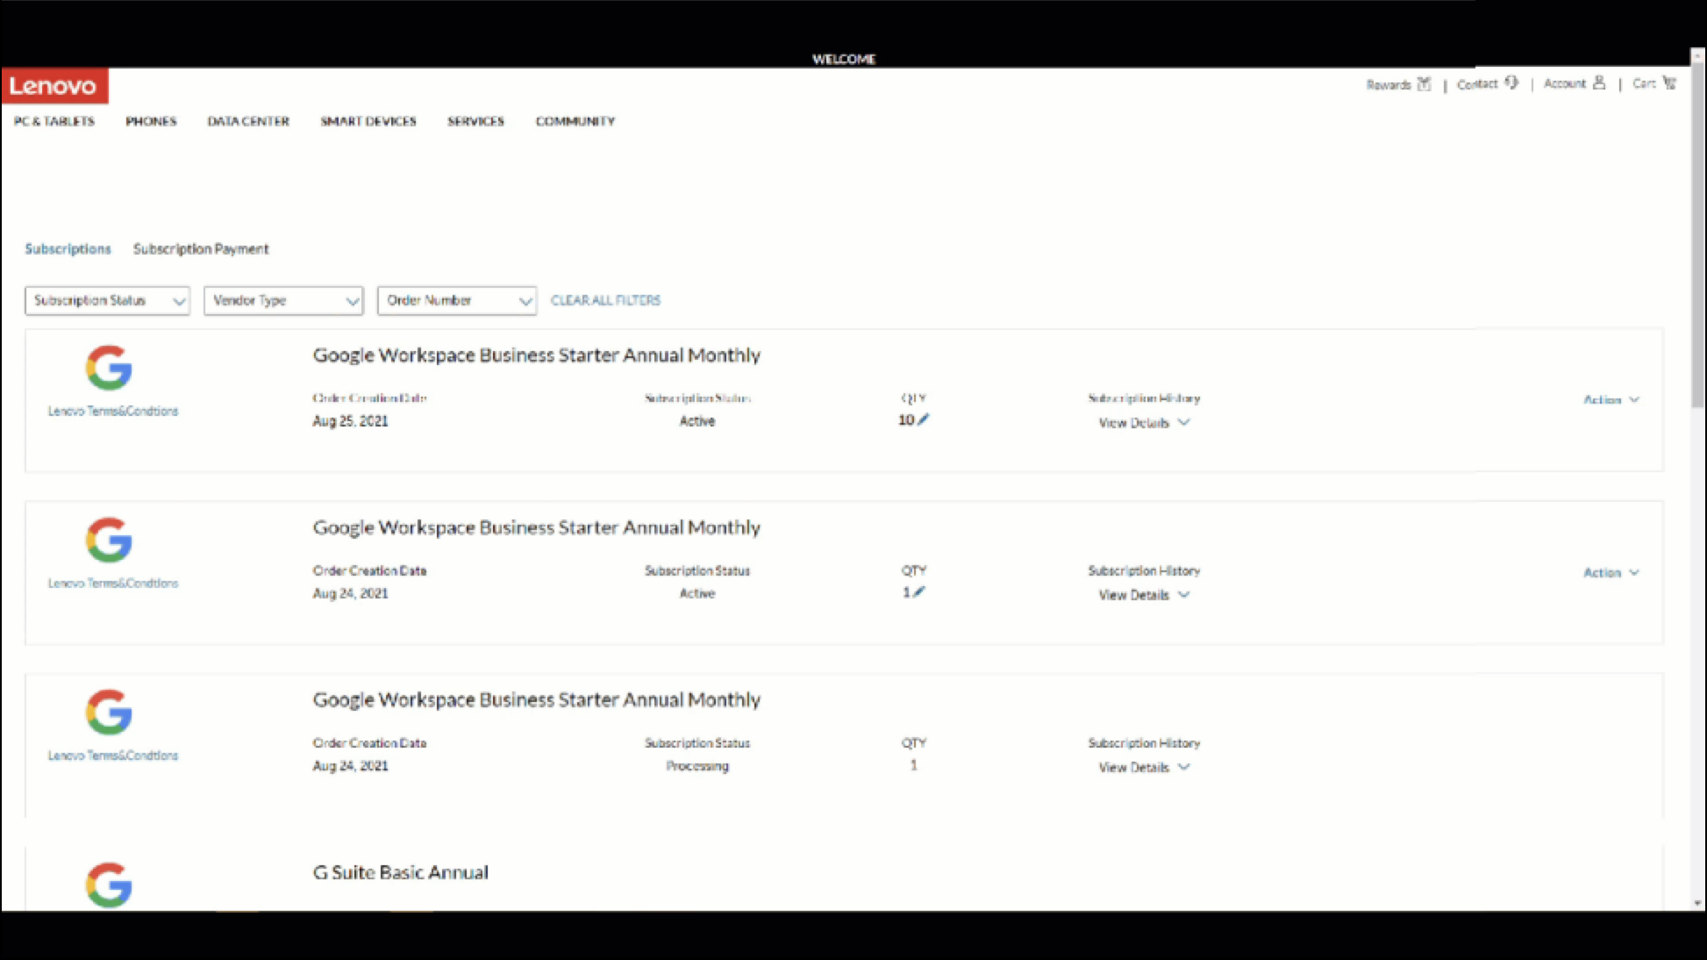Click the G Suite Basic Annual title
The image size is (1707, 960).
click(x=401, y=872)
